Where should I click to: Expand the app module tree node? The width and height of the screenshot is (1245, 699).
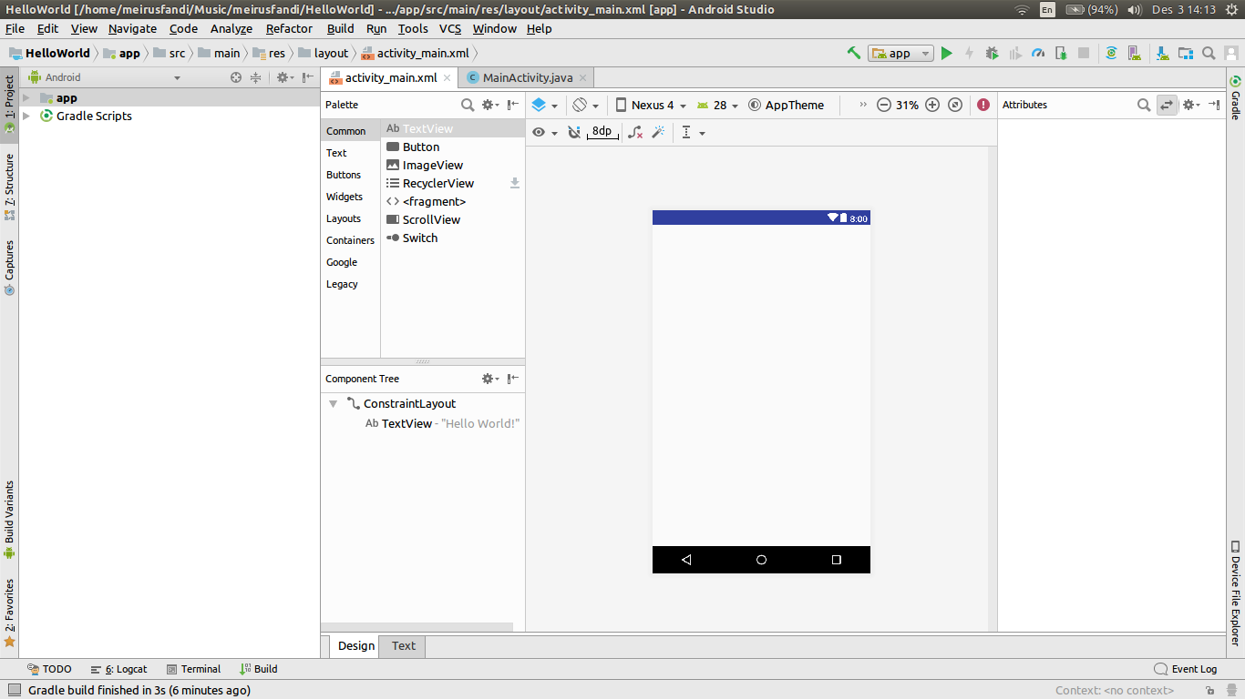(x=26, y=97)
